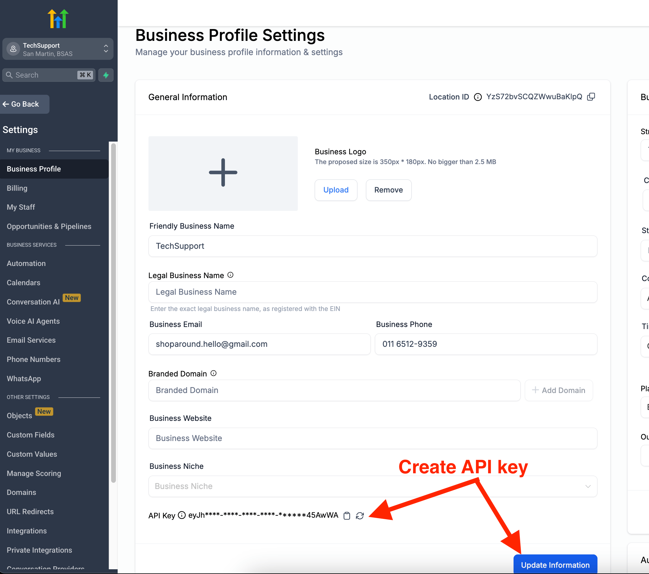649x574 pixels.
Task: Regenerate the API key with refresh icon
Action: [360, 516]
